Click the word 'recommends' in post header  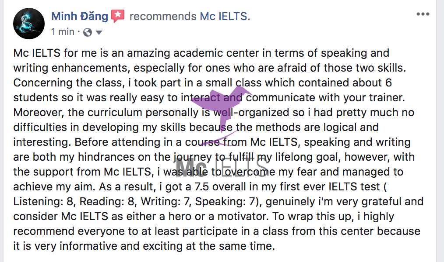click(163, 17)
